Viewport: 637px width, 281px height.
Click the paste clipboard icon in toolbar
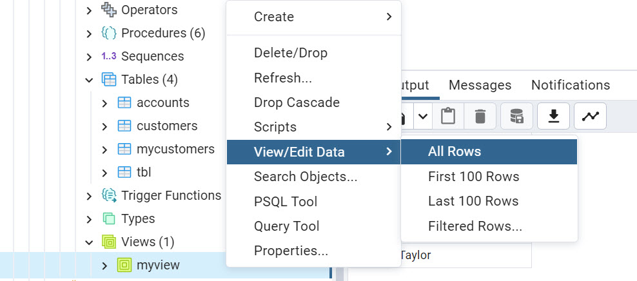pos(448,116)
